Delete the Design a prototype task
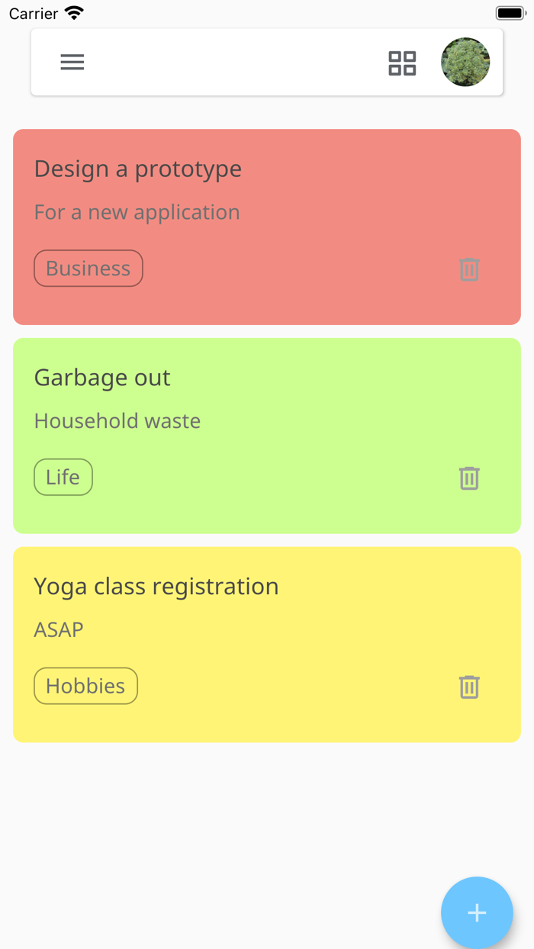This screenshot has height=949, width=534. pos(468,269)
